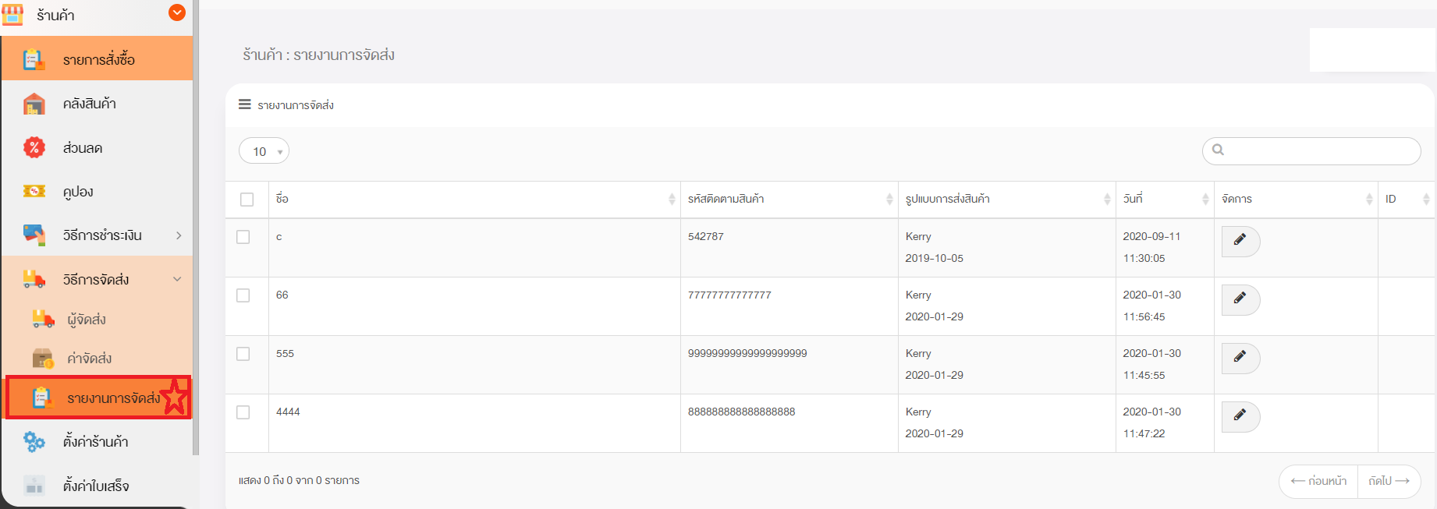Click the table search input field
Image resolution: width=1437 pixels, height=509 pixels.
[1311, 151]
